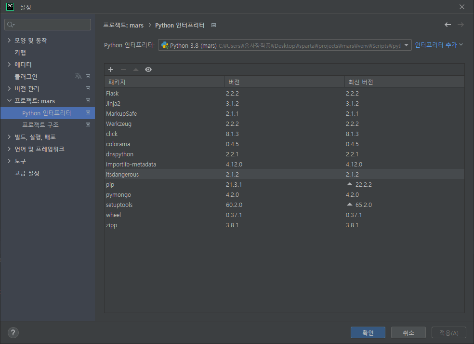Click the project icon in 프로젝트 구조 row
Screen dimensions: 474x344
coord(88,124)
